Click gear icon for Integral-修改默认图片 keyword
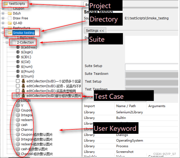This screenshot has height=158, width=180. [x=18, y=139]
